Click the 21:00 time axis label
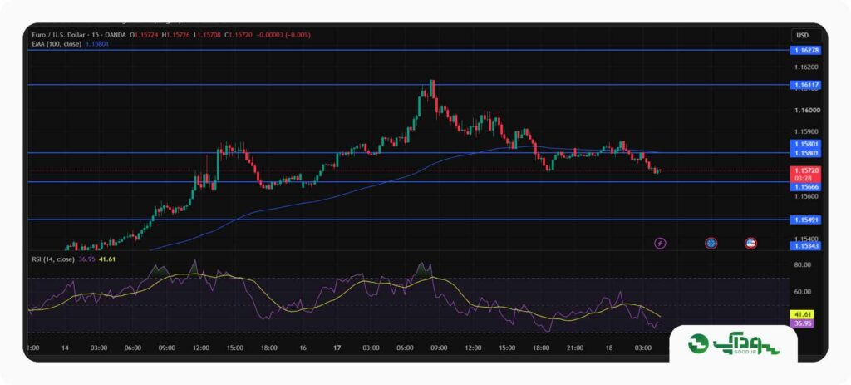The height and width of the screenshot is (385, 851). pos(575,348)
